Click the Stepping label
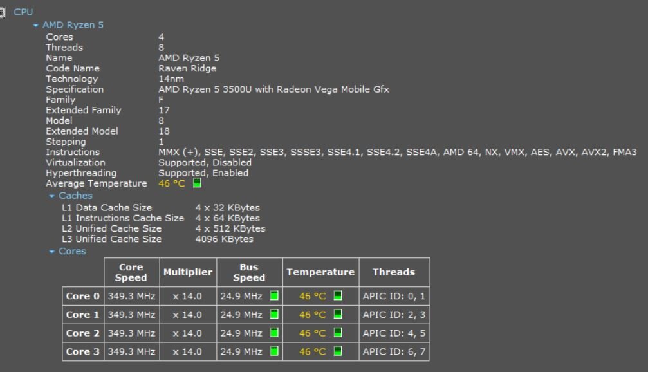This screenshot has width=648, height=372. tap(66, 142)
